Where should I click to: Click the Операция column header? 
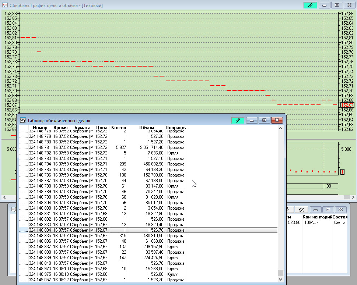(x=176, y=128)
